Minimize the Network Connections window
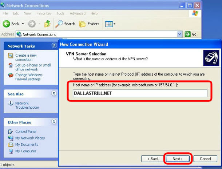The width and height of the screenshot is (222, 169). click(x=182, y=5)
